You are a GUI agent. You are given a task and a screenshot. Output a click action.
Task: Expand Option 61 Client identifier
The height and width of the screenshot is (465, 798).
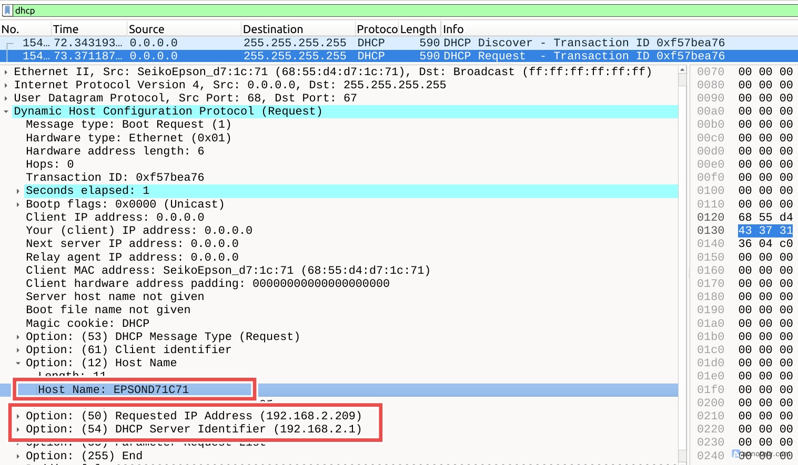[x=18, y=349]
